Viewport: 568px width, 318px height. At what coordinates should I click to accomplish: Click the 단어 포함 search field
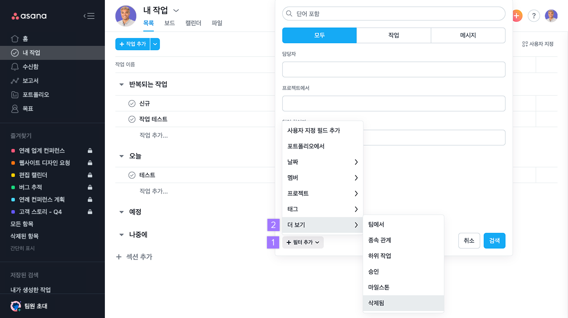point(394,14)
